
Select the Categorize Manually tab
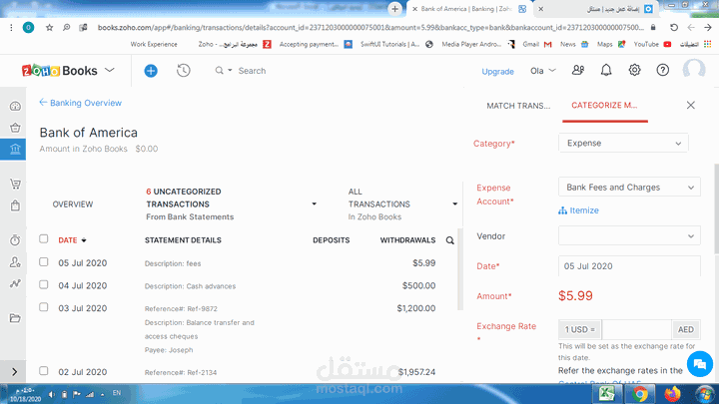coord(604,106)
